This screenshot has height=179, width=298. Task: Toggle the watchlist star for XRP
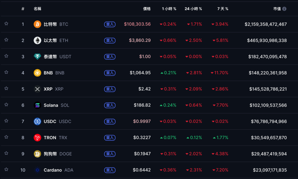coord(6,88)
